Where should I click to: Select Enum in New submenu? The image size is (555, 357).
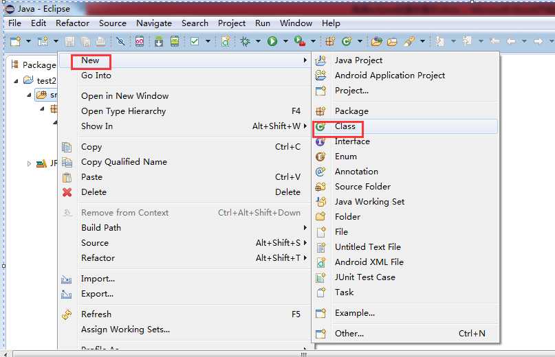coord(406,157)
